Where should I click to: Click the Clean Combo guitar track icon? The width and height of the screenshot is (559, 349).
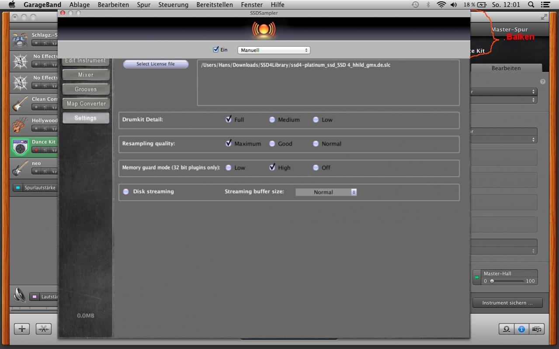click(20, 104)
